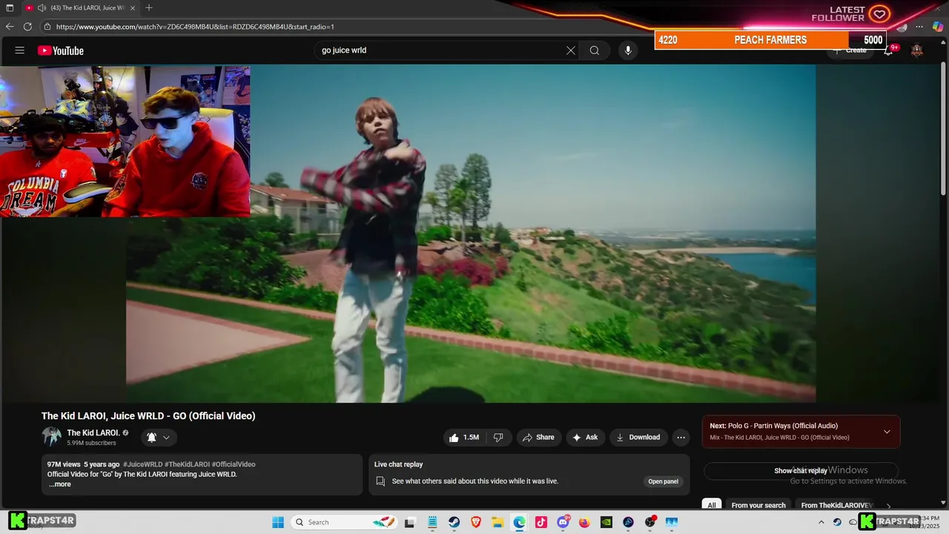Select the (43) The Kid LAROI browser tab
The height and width of the screenshot is (534, 949).
[82, 8]
